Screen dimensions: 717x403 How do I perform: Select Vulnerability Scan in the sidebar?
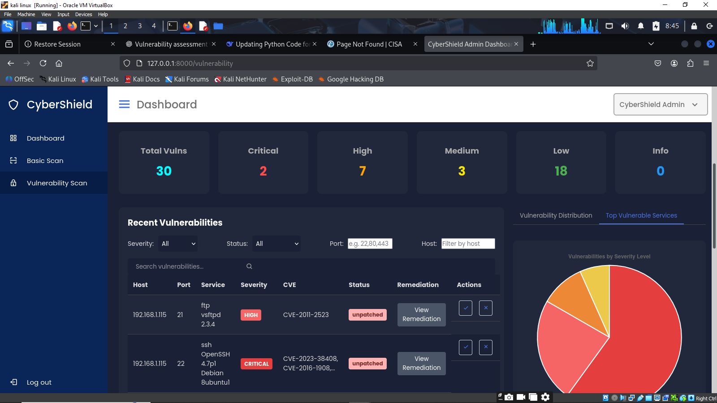(54, 183)
